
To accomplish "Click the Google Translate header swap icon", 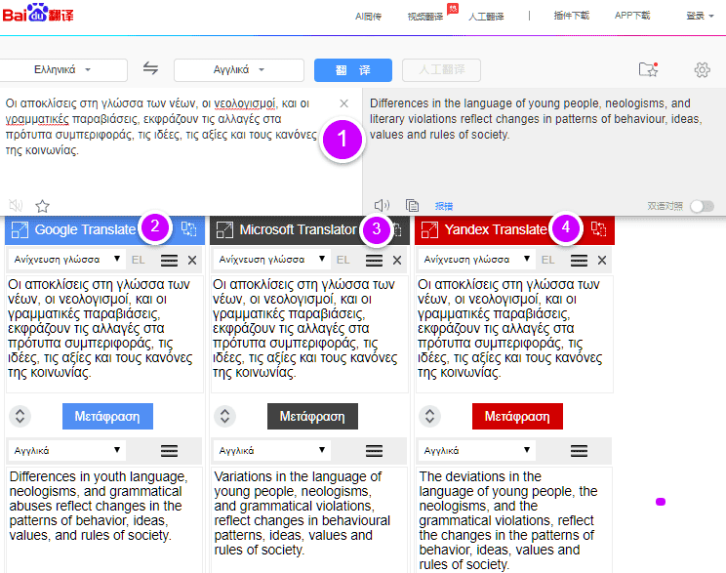I will pyautogui.click(x=189, y=228).
